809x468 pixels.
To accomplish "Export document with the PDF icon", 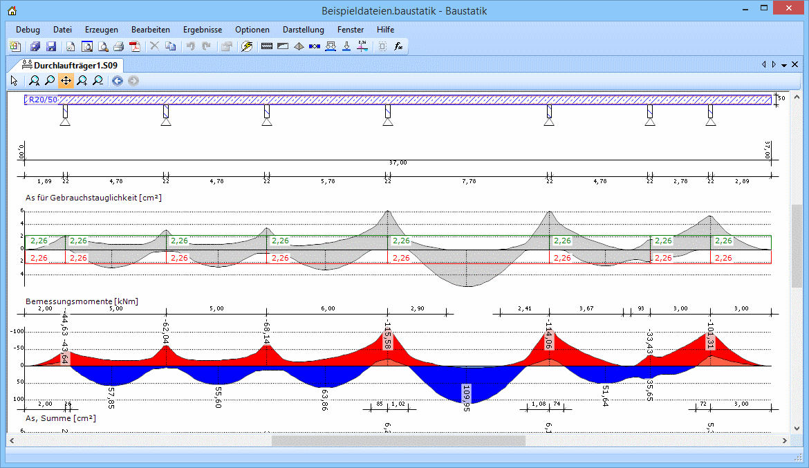I will click(136, 46).
